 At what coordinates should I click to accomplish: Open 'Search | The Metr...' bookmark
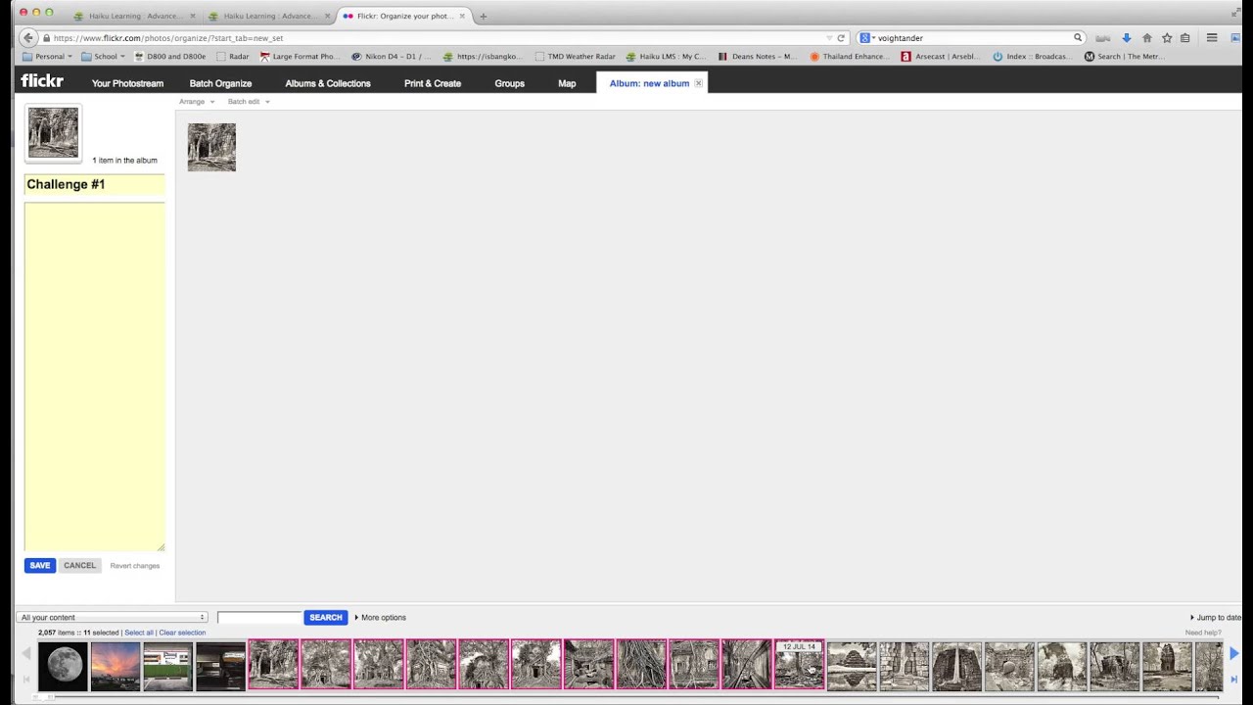point(1123,57)
